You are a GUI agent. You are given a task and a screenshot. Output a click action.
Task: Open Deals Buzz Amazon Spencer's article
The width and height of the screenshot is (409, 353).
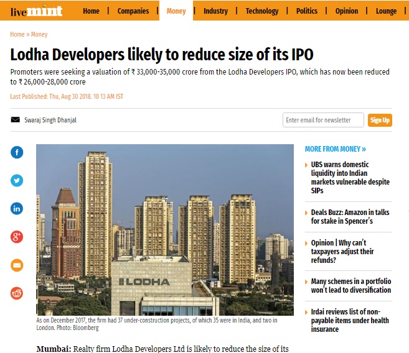click(350, 217)
